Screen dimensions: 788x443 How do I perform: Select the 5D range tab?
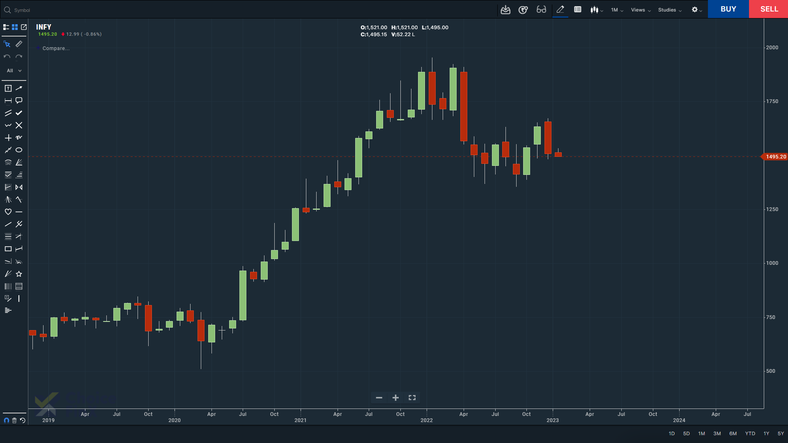coord(686,434)
